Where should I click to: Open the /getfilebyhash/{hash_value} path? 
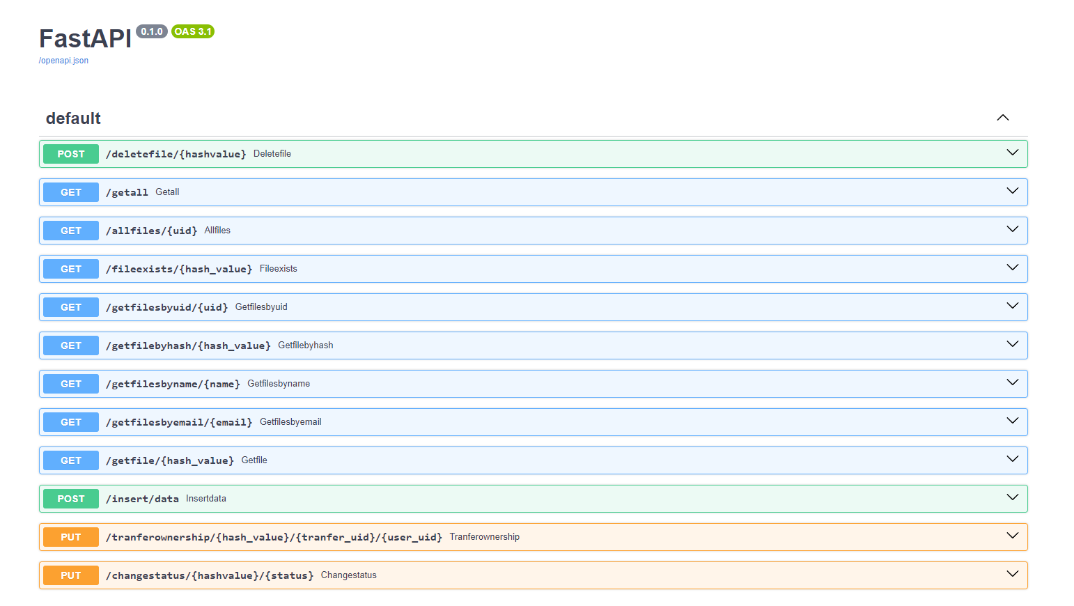pyautogui.click(x=188, y=345)
